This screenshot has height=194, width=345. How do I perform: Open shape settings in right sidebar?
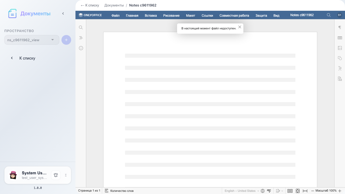(x=340, y=58)
